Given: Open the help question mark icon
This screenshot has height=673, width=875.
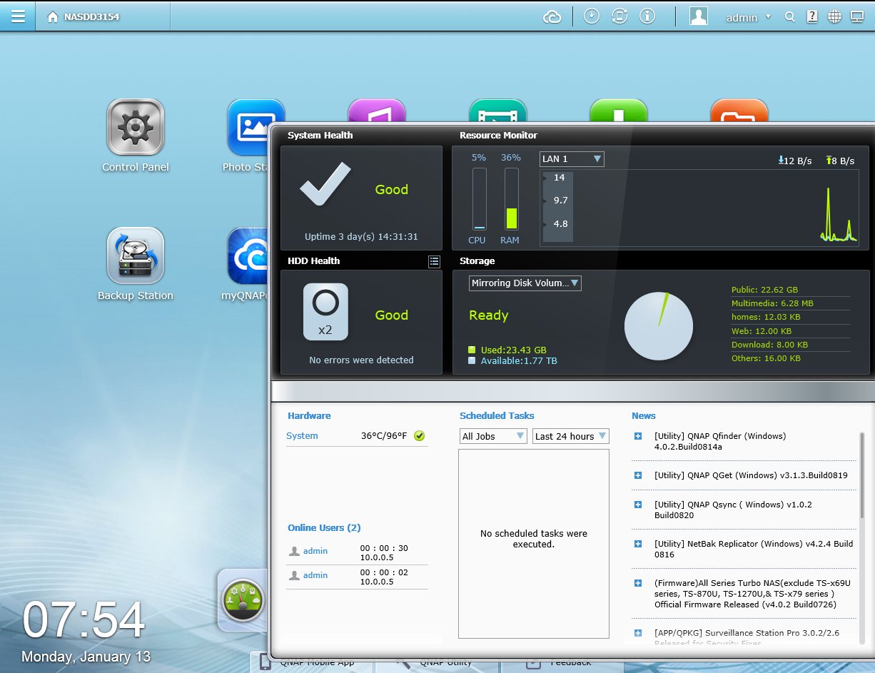Looking at the screenshot, I should click(811, 16).
